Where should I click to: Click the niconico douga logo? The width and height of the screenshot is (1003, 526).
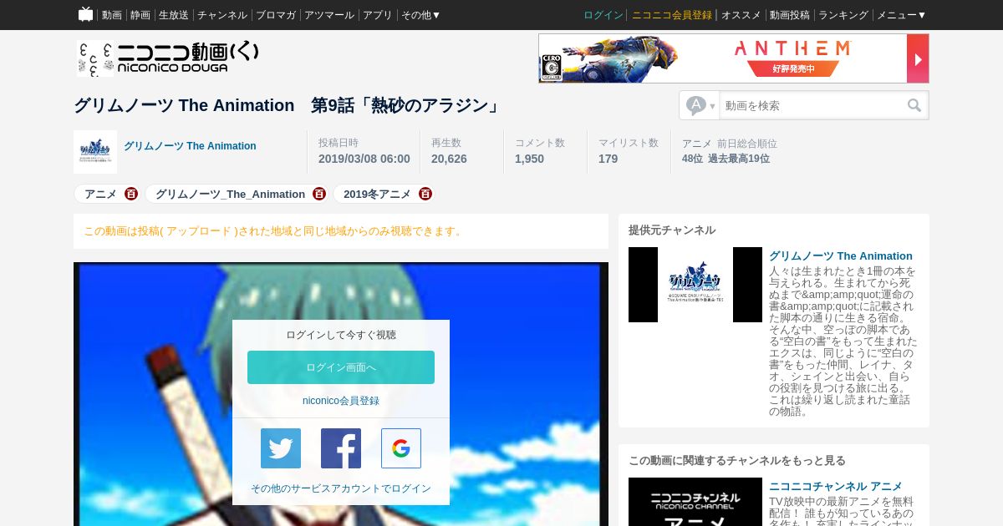[x=167, y=58]
